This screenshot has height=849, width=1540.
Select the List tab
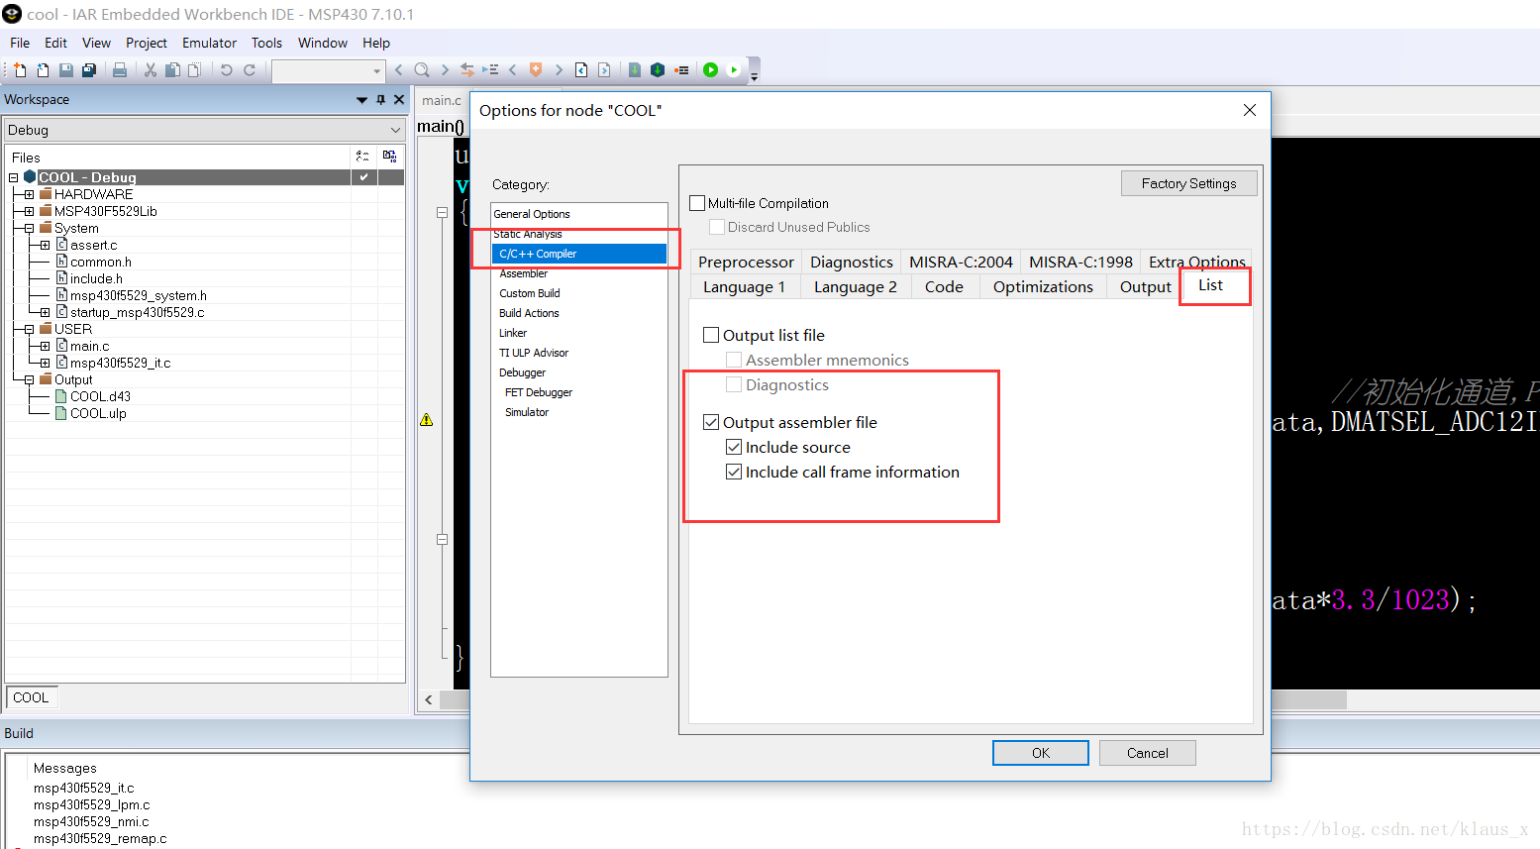pos(1210,284)
